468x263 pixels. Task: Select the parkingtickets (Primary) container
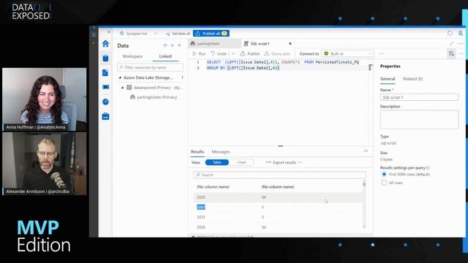154,97
